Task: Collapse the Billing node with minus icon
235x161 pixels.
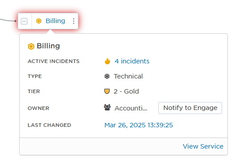Action: click(x=24, y=21)
